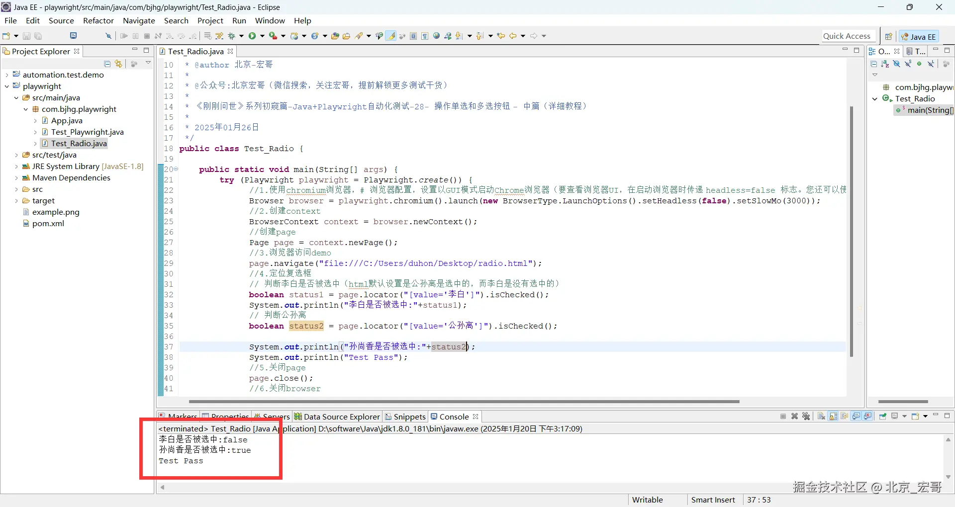955x507 pixels.
Task: Expand the Maven Dependencies node
Action: pyautogui.click(x=16, y=178)
